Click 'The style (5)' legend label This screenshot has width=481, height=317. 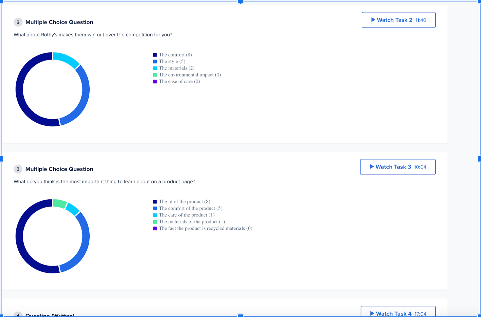[172, 61]
